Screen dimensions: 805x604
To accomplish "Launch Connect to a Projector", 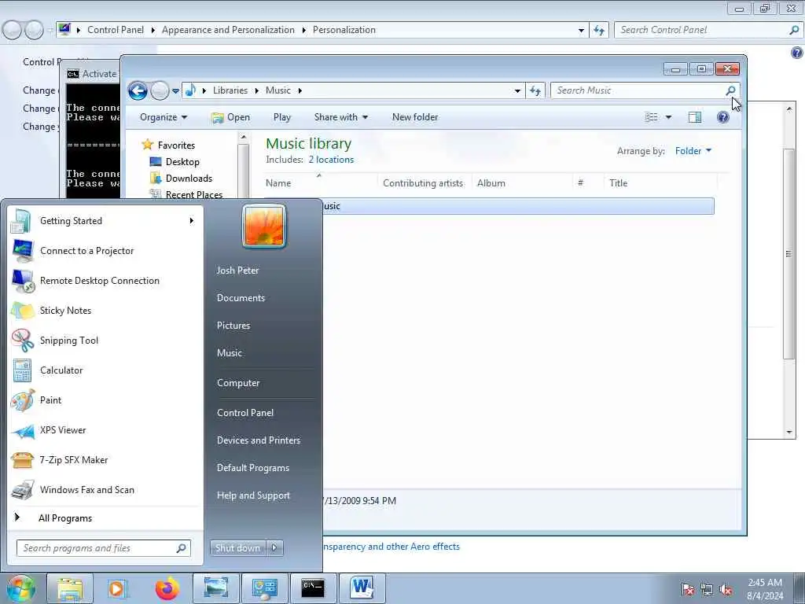I will coord(105,251).
